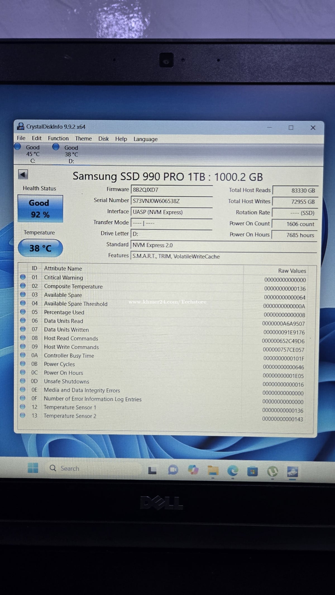The width and height of the screenshot is (335, 595).
Task: Select the D: drive Good status tab
Action: (x=66, y=154)
